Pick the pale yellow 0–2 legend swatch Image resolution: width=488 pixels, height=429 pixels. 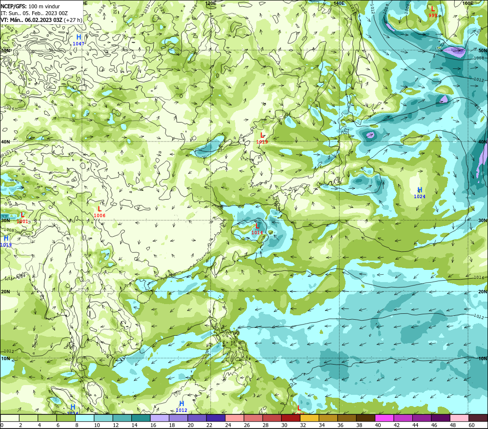[10, 418]
